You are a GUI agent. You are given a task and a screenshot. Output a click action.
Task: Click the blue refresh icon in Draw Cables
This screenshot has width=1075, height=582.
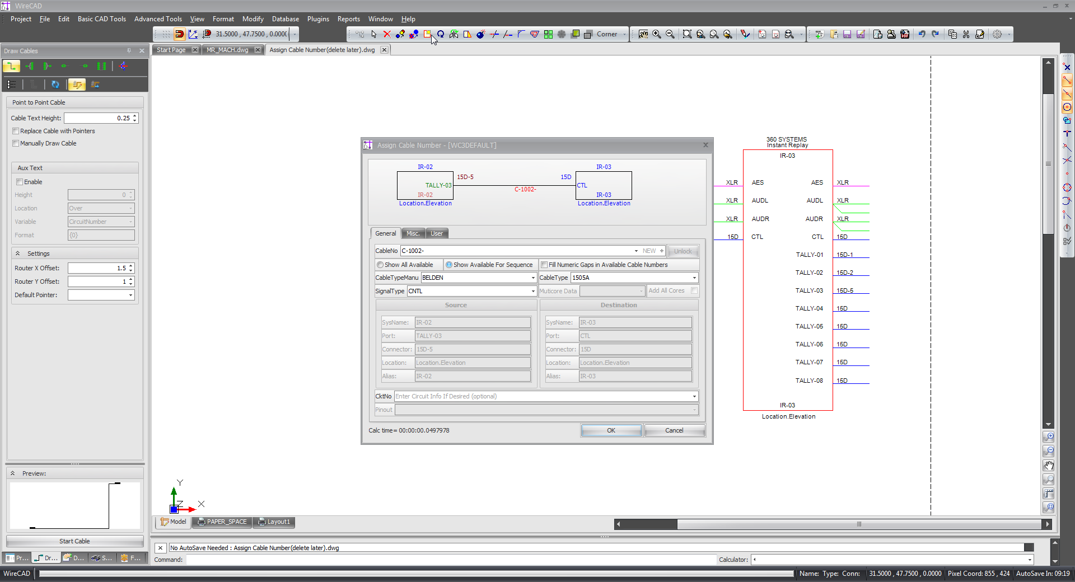[55, 85]
